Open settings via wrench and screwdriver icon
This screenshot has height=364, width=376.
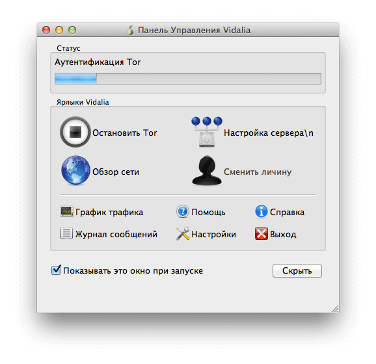183,233
